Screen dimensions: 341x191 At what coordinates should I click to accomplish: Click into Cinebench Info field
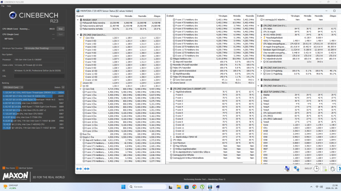pyautogui.click(x=39, y=76)
